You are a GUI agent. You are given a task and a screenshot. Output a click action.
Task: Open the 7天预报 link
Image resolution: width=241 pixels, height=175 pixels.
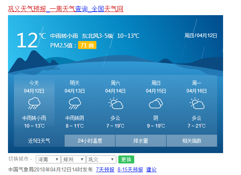pos(105,169)
